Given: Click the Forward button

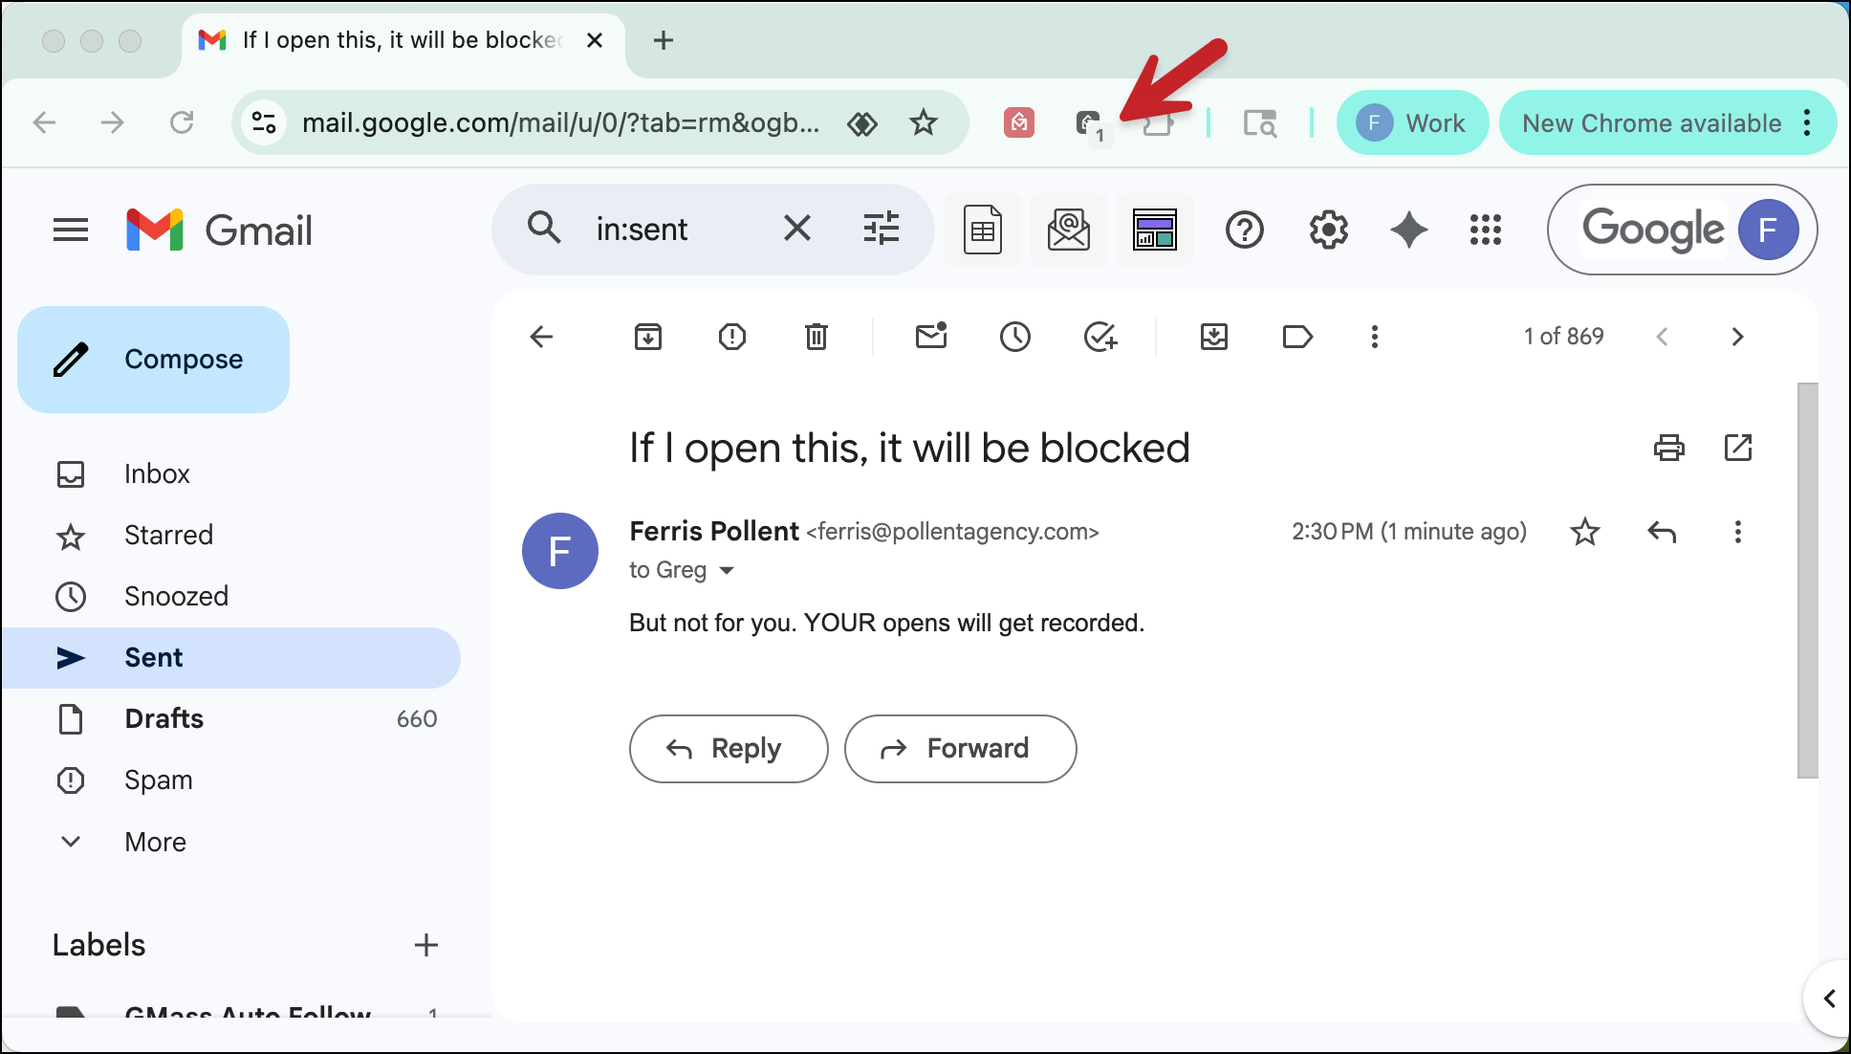Looking at the screenshot, I should click(960, 748).
